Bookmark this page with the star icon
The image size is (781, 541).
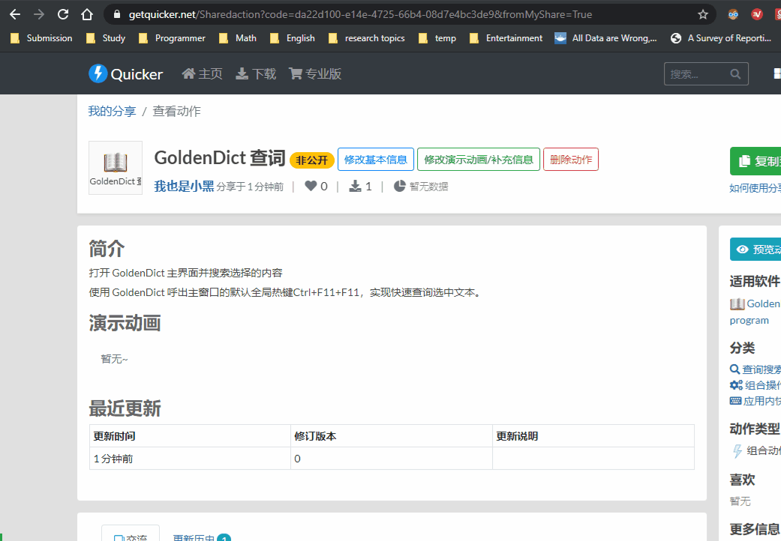click(702, 14)
